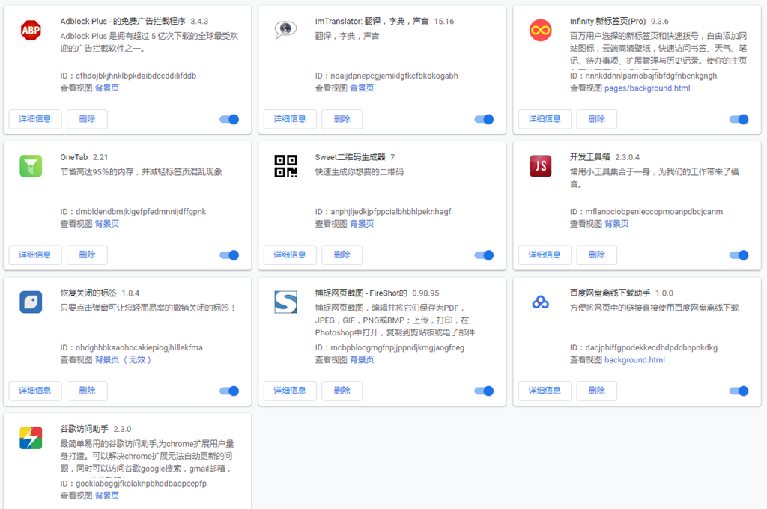This screenshot has height=509, width=767.
Task: Inspect OneTab 背景页 view
Action: coord(107,224)
